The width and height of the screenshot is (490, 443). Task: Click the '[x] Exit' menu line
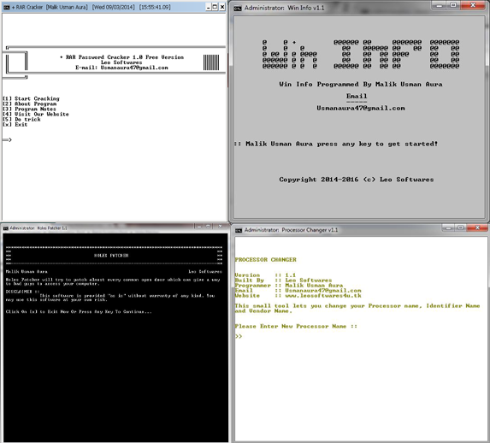tap(15, 124)
